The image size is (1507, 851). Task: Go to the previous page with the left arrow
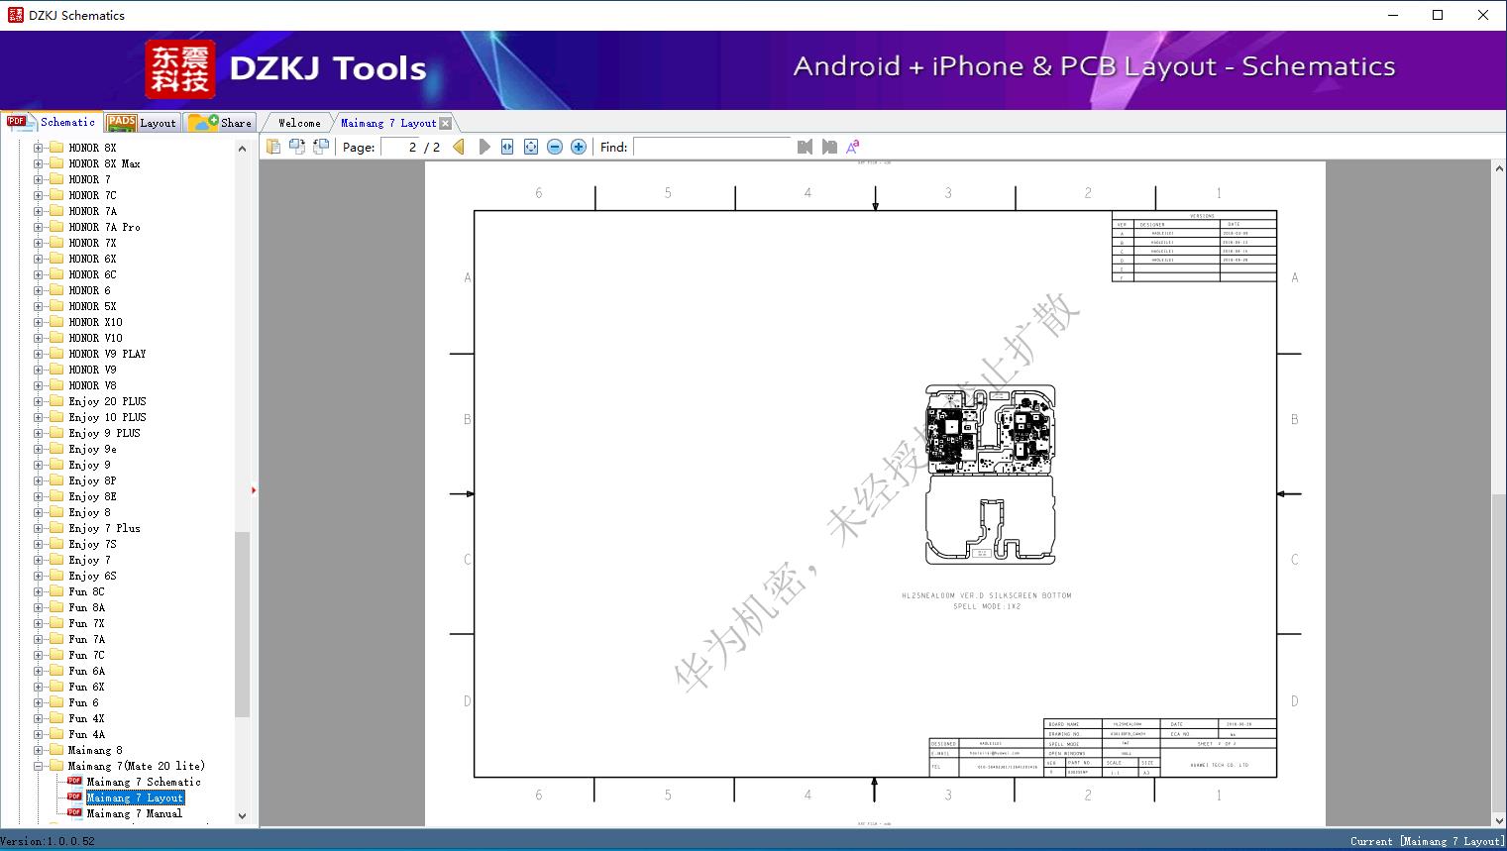[x=459, y=147]
